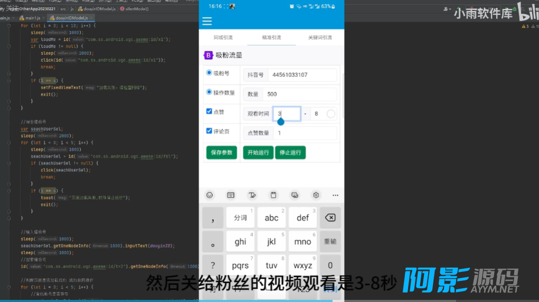539x302 pixels.
Task: Tap the abc key on keyboard
Action: click(x=271, y=218)
